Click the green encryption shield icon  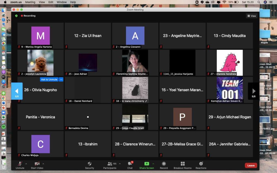coord(16,16)
